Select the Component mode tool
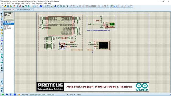The height and width of the screenshot is (96, 171). [x=2, y=17]
